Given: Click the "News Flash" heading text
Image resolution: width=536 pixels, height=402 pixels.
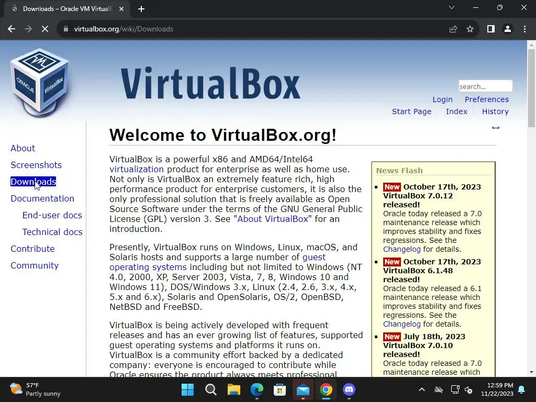Looking at the screenshot, I should pos(399,171).
